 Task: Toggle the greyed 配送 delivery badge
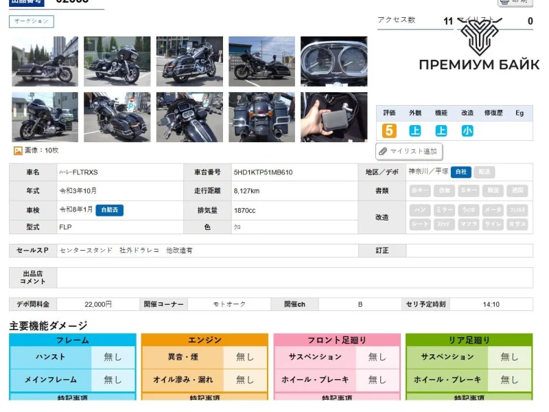pos(484,172)
